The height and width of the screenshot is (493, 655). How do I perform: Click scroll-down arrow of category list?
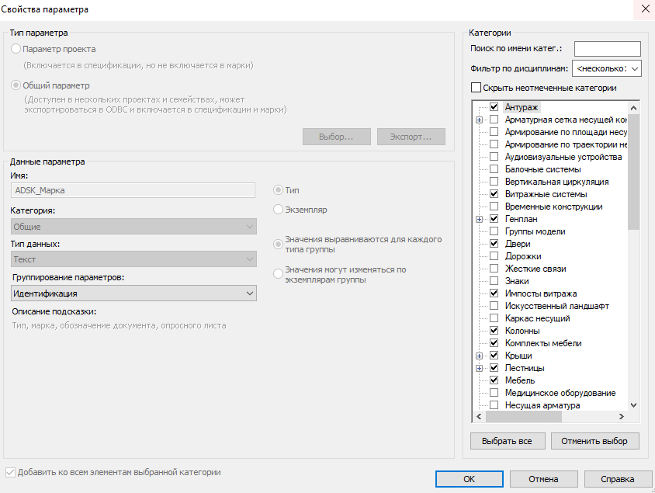(x=633, y=404)
